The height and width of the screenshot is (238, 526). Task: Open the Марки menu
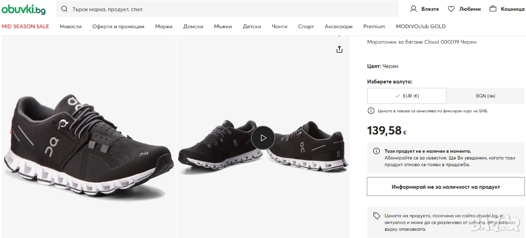(164, 26)
